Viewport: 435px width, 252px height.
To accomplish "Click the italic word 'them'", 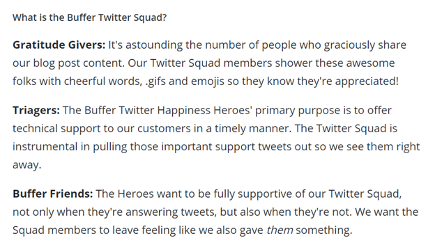I will [x=280, y=230].
